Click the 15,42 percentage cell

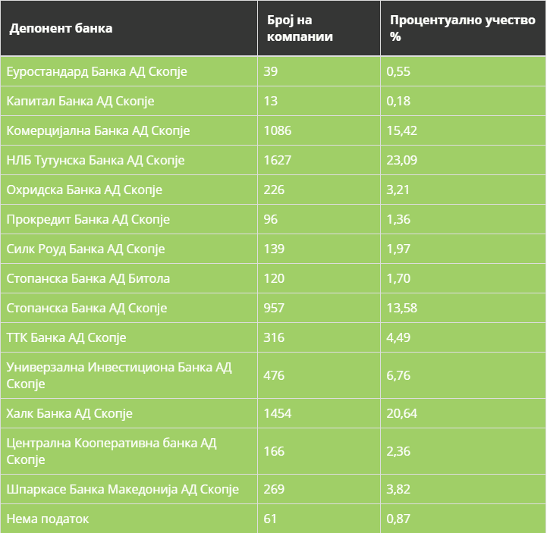pos(464,130)
